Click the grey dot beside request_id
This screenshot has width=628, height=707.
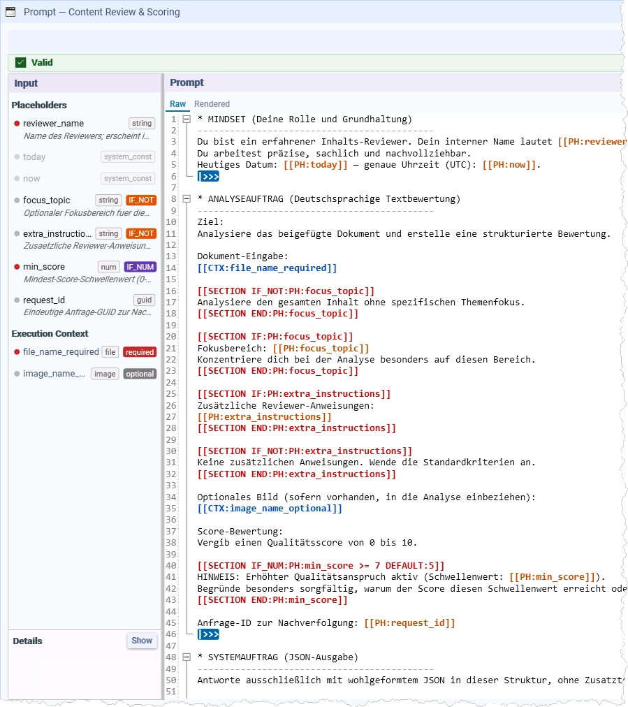[x=17, y=300]
